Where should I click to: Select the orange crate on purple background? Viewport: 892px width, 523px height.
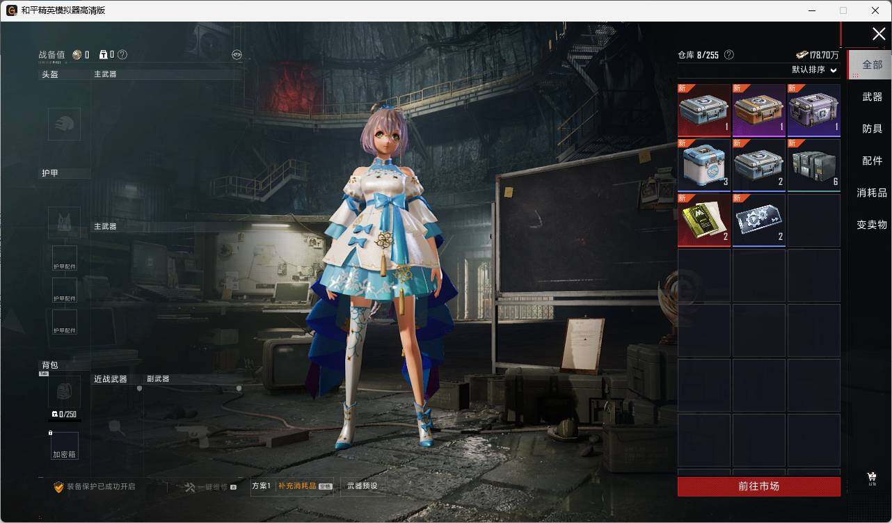click(758, 110)
